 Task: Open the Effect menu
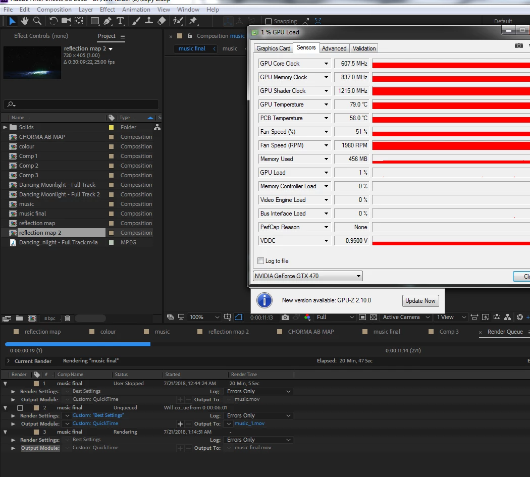108,10
